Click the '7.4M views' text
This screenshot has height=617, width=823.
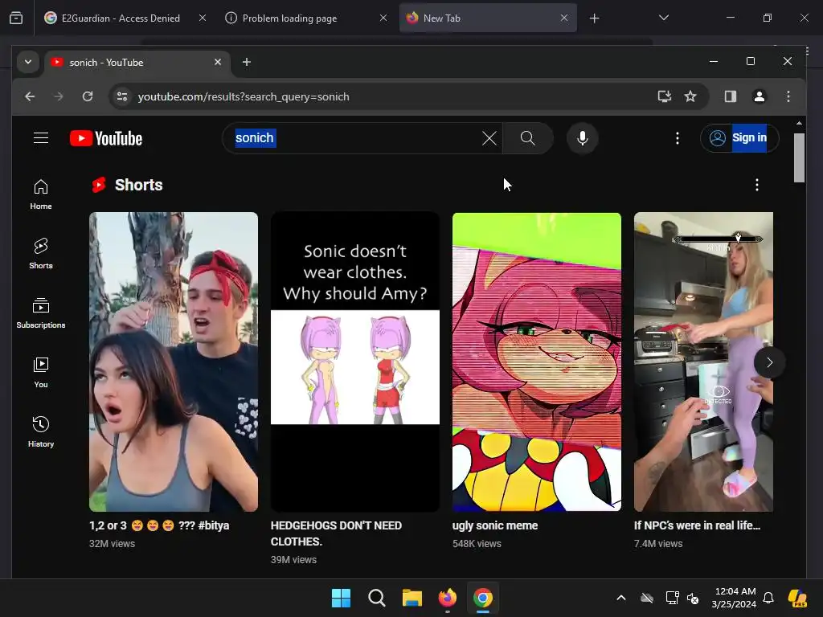[x=658, y=544]
